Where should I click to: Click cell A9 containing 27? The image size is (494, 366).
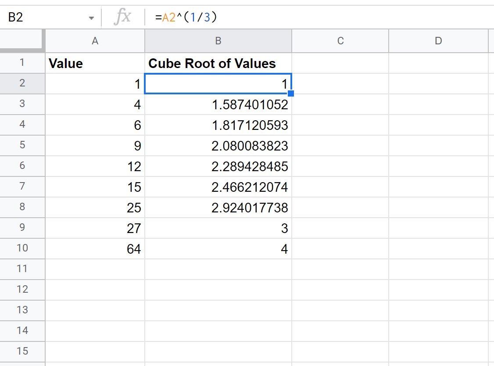[95, 228]
